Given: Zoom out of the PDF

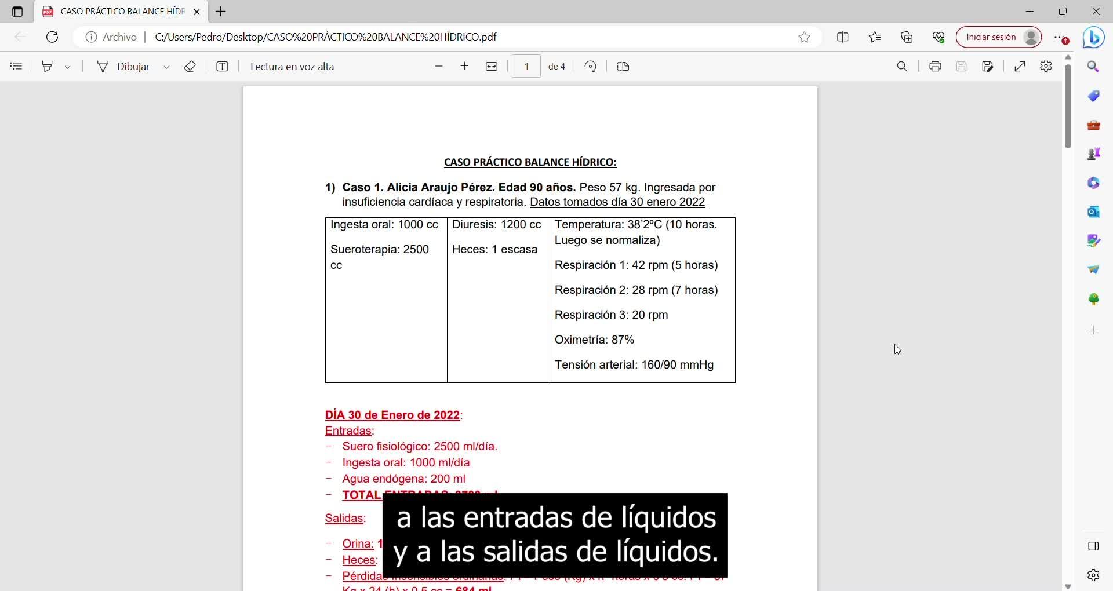Looking at the screenshot, I should point(439,67).
